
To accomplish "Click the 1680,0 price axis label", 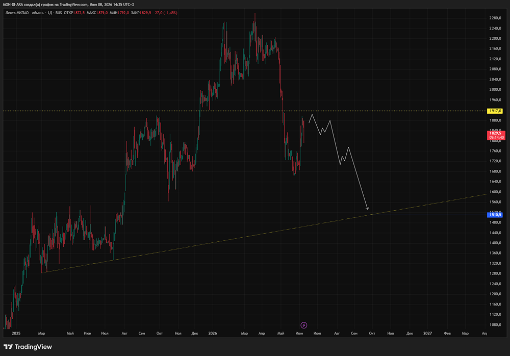I will (495, 171).
